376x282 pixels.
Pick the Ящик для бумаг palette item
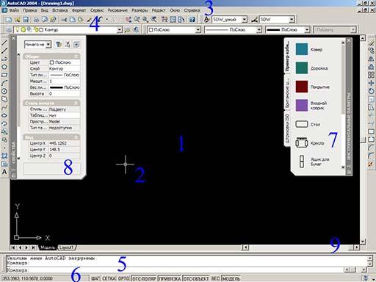302,162
